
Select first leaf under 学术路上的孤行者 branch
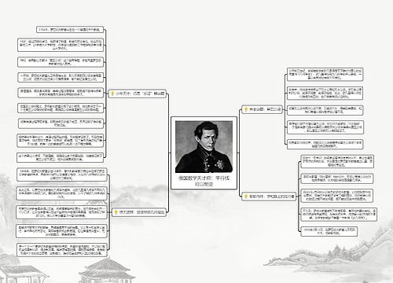coord(337,161)
